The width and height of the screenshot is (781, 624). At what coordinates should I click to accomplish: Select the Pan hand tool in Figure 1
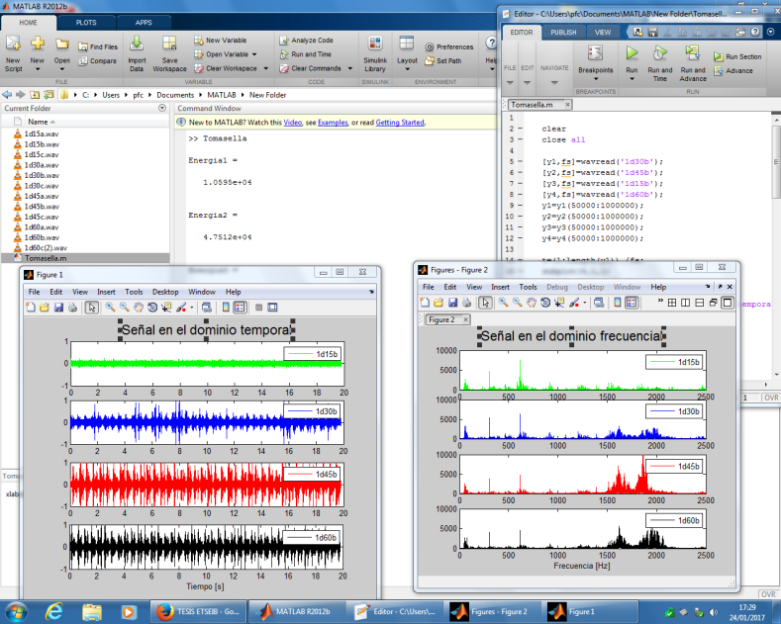coord(139,308)
